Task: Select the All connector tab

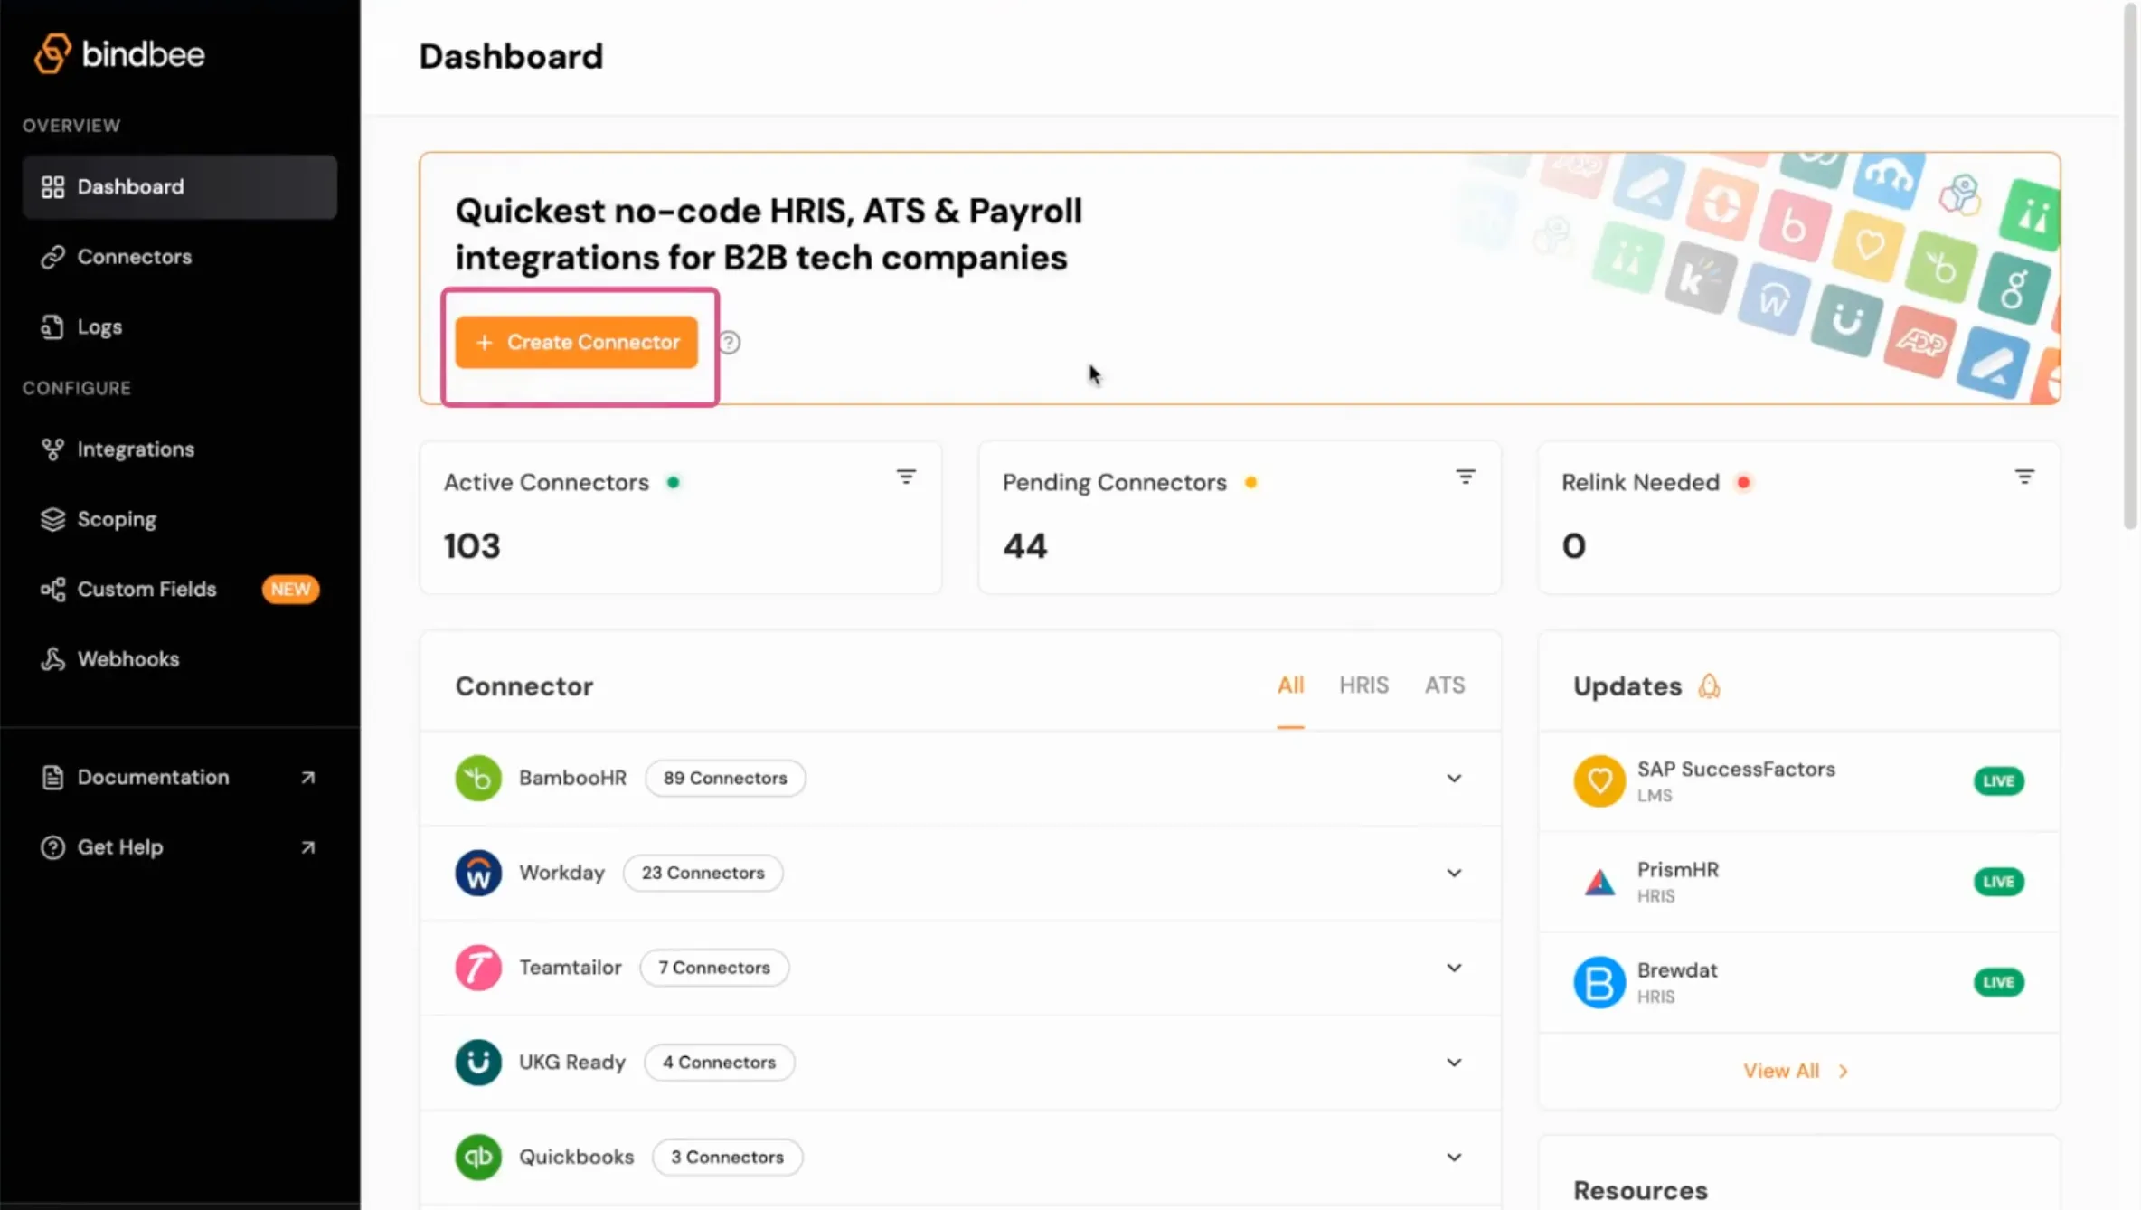Action: (1290, 685)
